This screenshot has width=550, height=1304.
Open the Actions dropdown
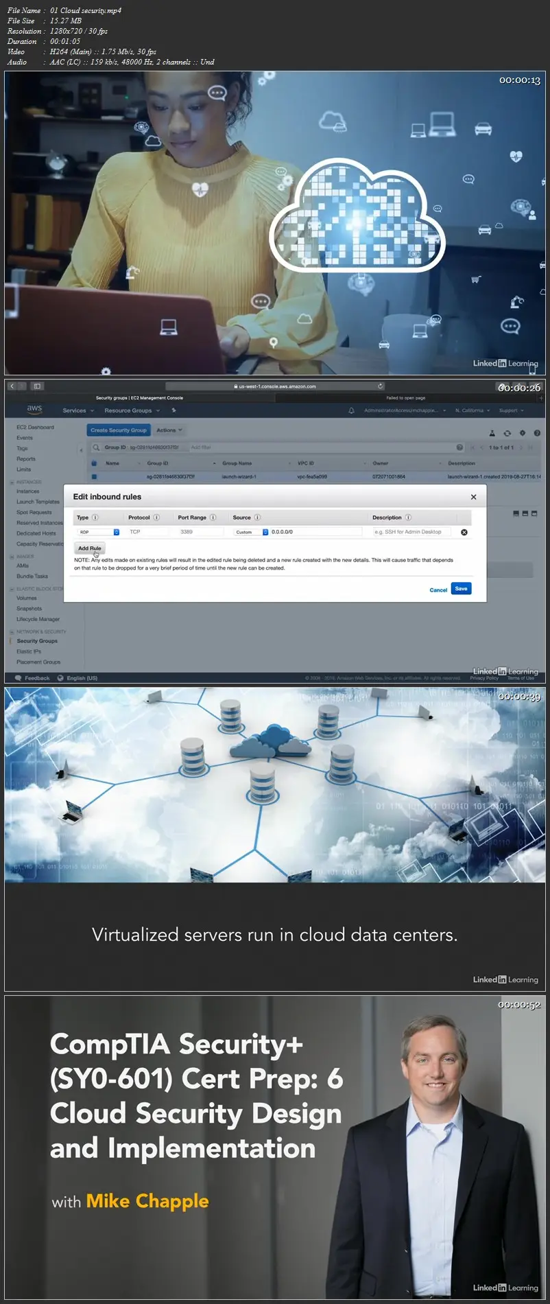point(169,430)
